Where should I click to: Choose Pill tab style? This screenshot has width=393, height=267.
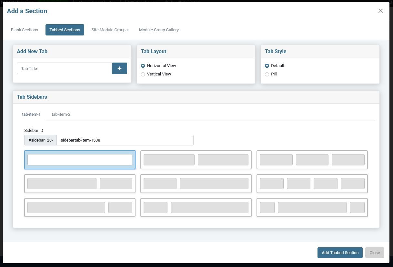click(x=267, y=74)
